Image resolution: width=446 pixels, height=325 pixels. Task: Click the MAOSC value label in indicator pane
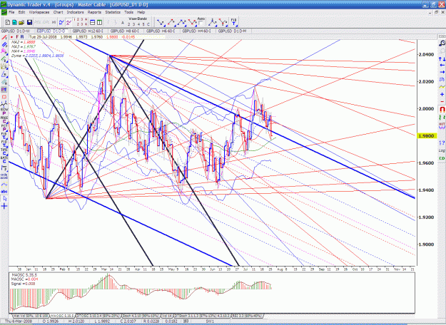25,279
